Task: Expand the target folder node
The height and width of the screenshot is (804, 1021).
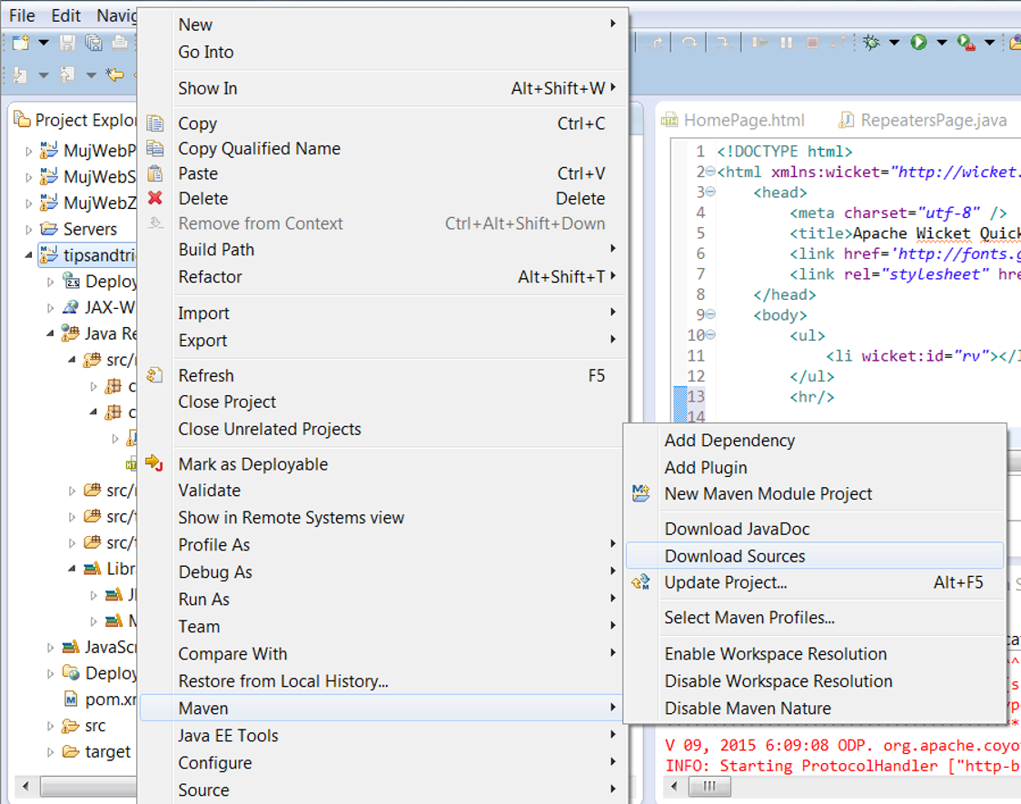Action: [x=51, y=752]
